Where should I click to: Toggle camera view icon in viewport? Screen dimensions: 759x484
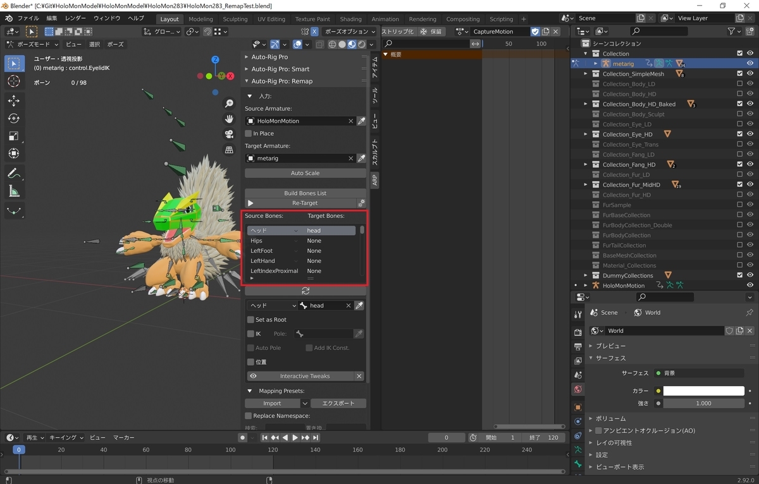[230, 134]
